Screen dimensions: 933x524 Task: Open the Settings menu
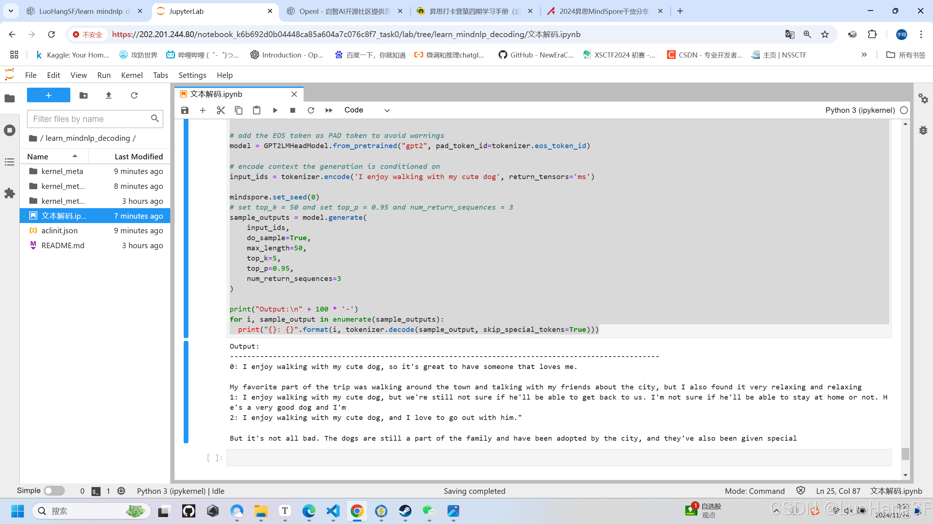coord(192,75)
